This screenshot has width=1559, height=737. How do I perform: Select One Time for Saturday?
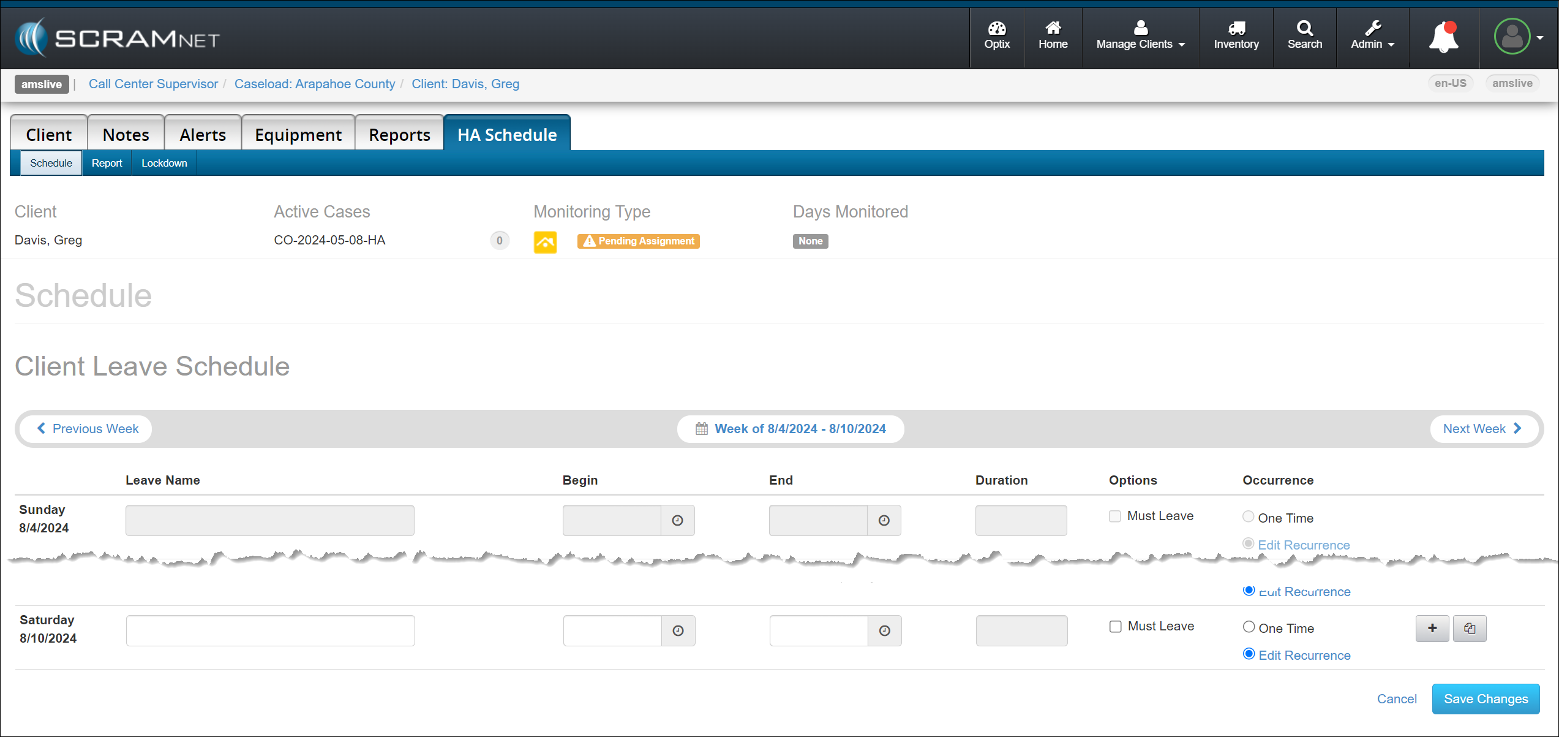click(x=1249, y=627)
